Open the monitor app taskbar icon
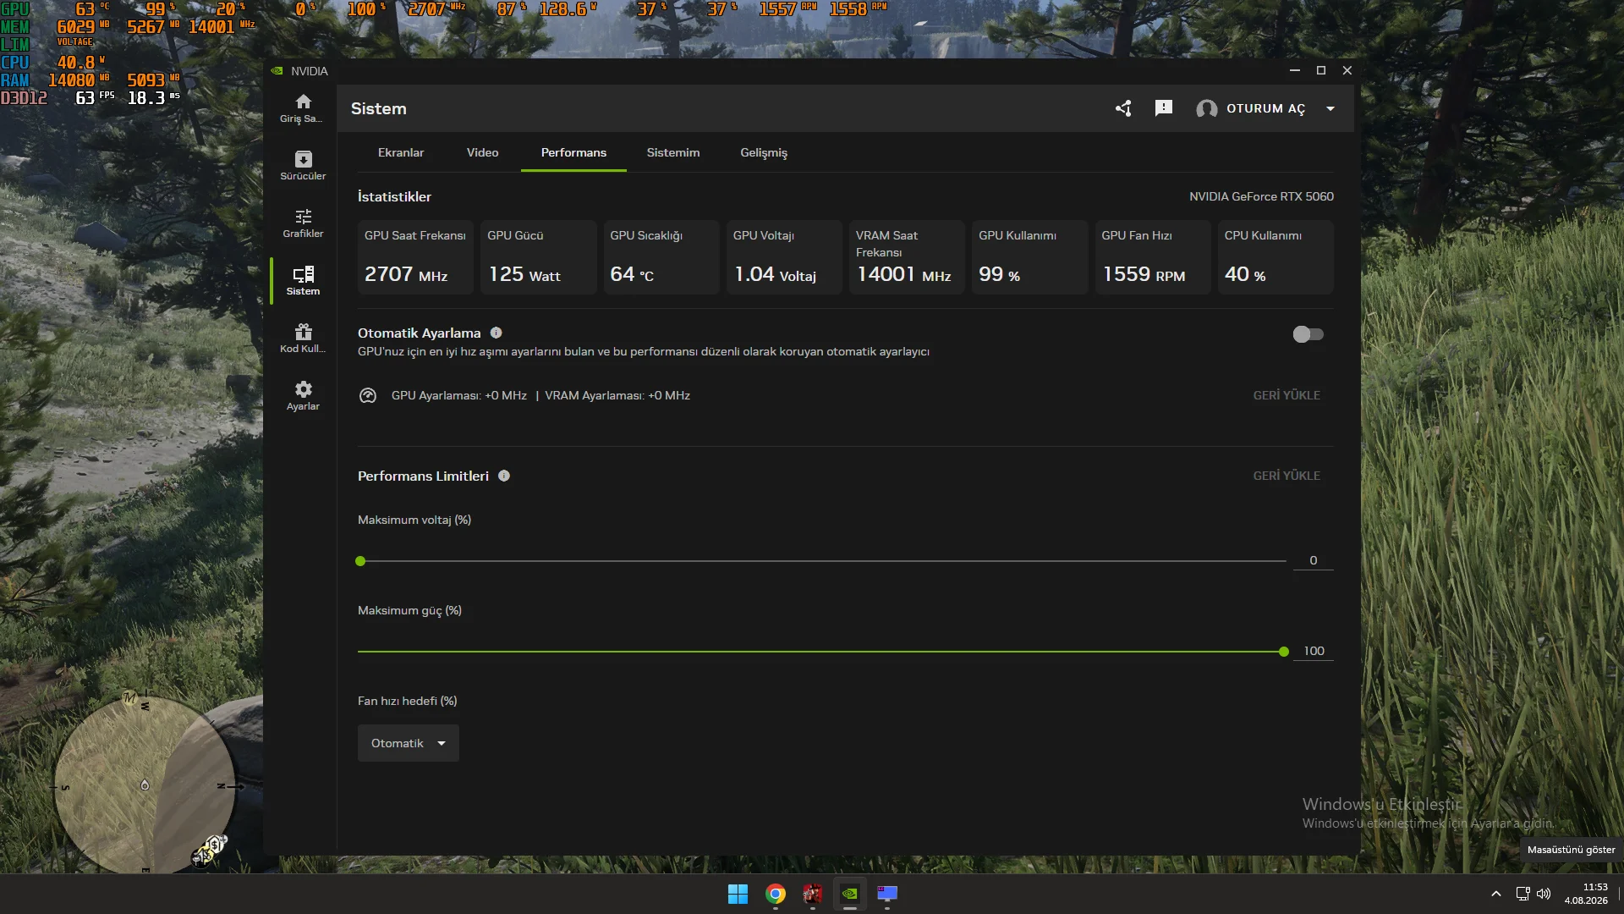Image resolution: width=1624 pixels, height=914 pixels. tap(887, 894)
